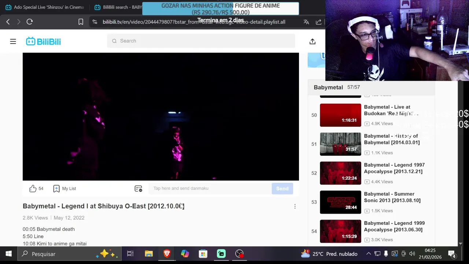Click the BiliBili logo
469x264 pixels.
coord(43,41)
